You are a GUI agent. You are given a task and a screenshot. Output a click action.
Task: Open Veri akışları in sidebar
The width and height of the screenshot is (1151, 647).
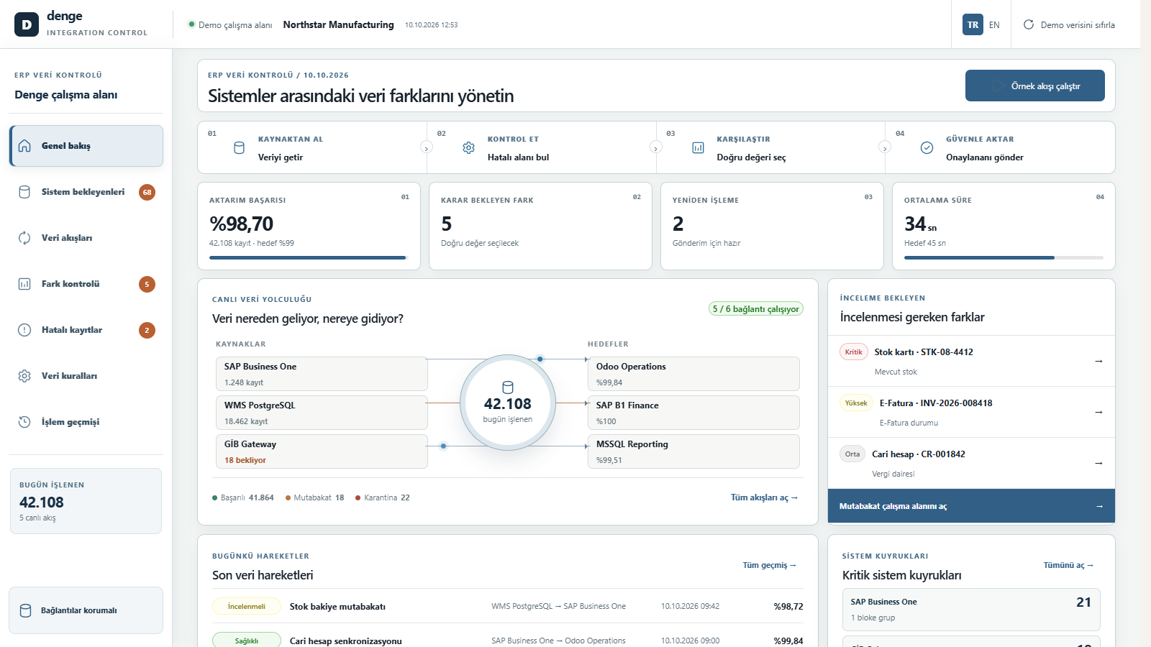pos(86,238)
